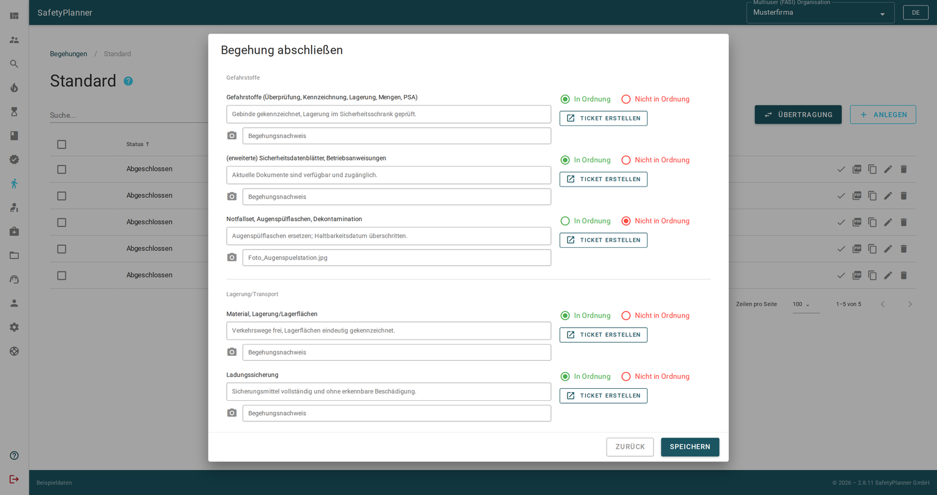Viewport: 937px width, 495px height.
Task: Sort by the Status column header
Action: [x=138, y=144]
